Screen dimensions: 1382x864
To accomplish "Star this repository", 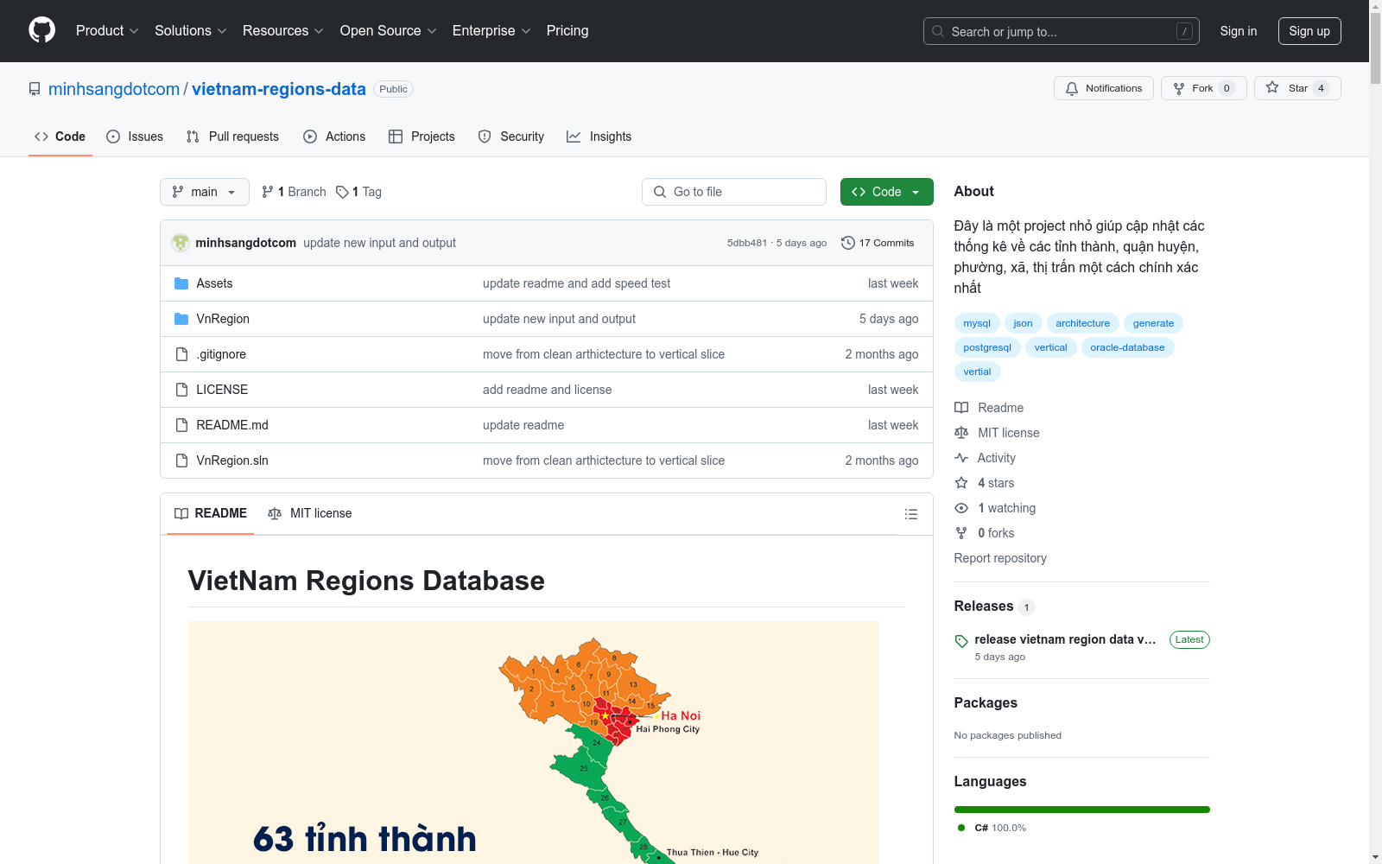I will coord(1297,88).
